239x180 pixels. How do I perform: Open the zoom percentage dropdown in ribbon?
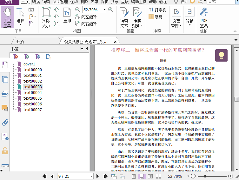104,10
